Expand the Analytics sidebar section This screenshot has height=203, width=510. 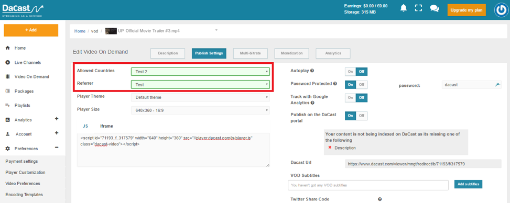tap(57, 119)
